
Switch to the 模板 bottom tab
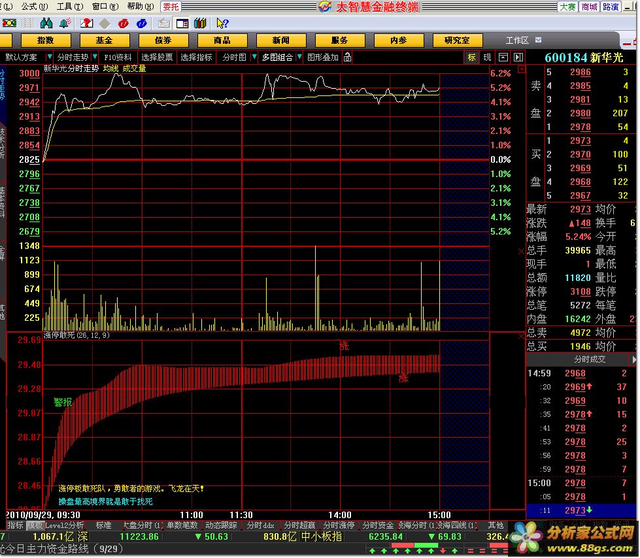click(35, 525)
